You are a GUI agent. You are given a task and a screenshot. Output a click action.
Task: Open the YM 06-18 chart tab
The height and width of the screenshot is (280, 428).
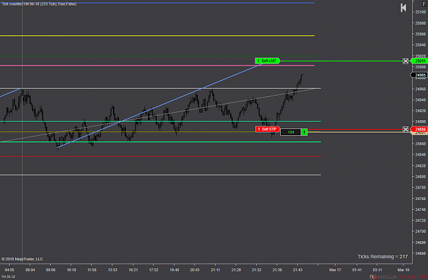tap(8, 277)
